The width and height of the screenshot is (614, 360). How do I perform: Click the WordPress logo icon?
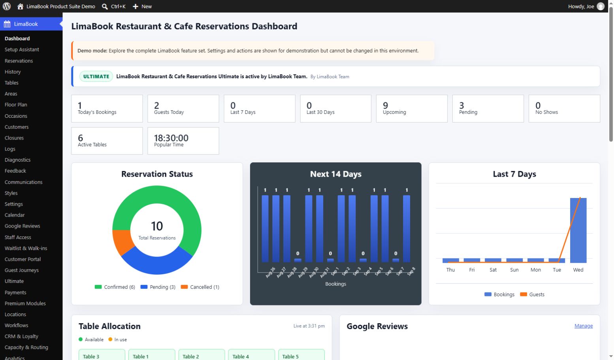tap(7, 6)
